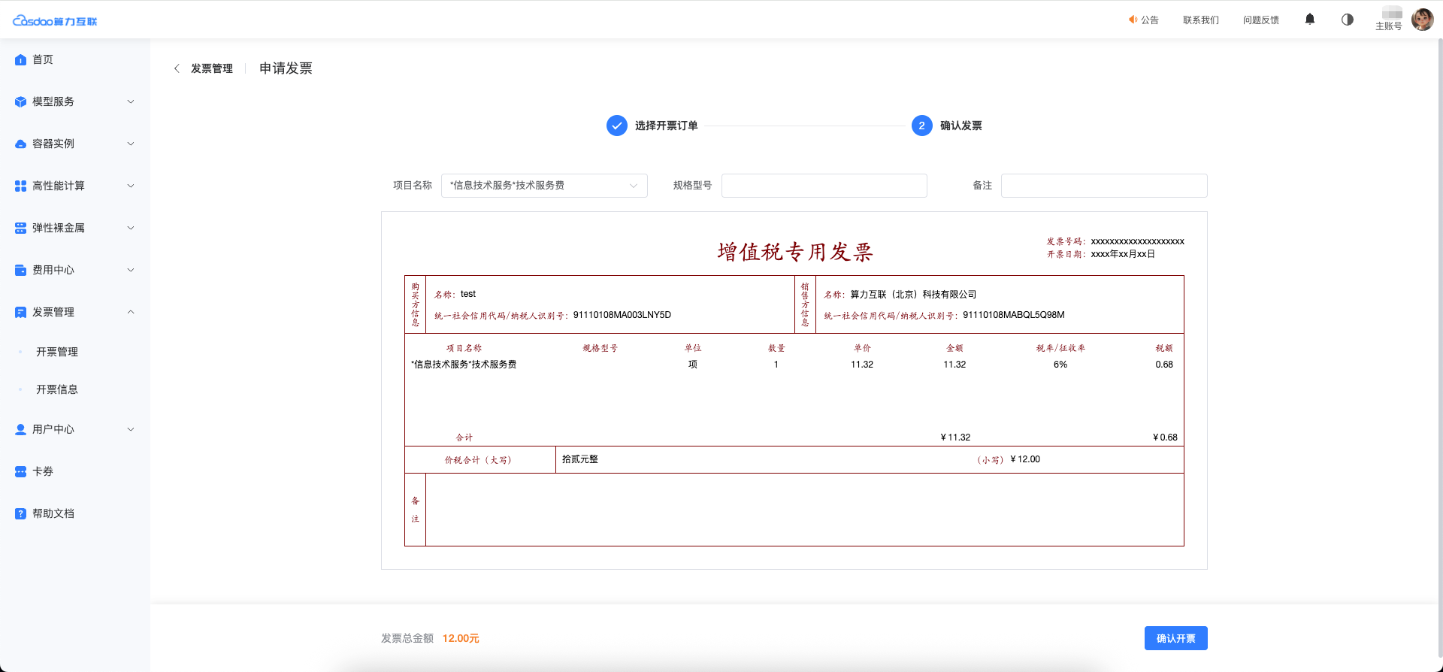Click the 拾贰元整 amount text
The image size is (1443, 672).
(580, 459)
